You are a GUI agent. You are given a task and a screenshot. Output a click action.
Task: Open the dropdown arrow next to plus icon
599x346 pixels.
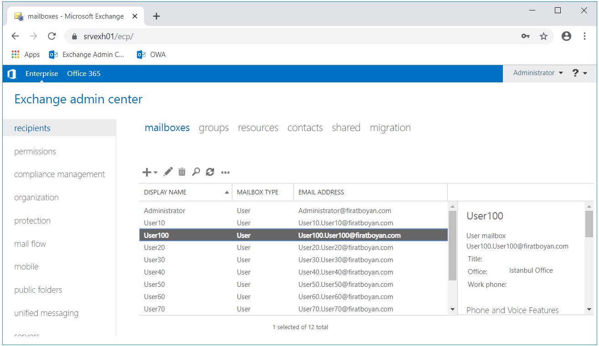(155, 173)
